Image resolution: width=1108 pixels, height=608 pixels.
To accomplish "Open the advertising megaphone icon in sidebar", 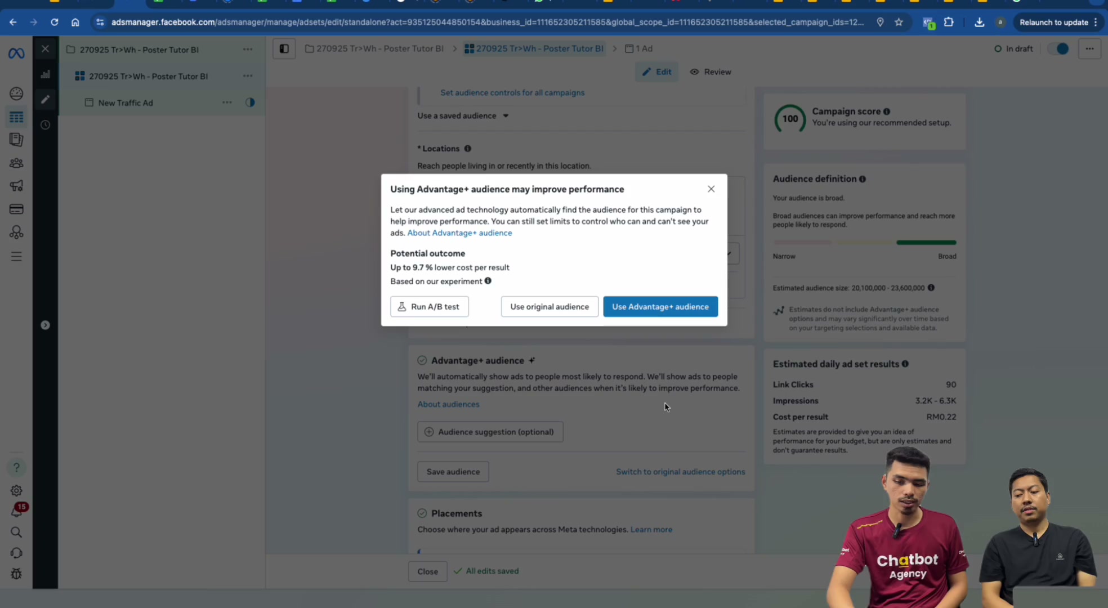I will [16, 186].
